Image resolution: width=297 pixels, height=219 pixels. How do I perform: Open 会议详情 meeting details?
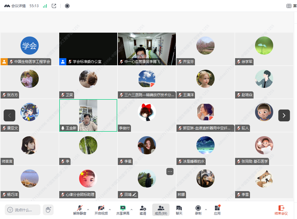(15, 6)
